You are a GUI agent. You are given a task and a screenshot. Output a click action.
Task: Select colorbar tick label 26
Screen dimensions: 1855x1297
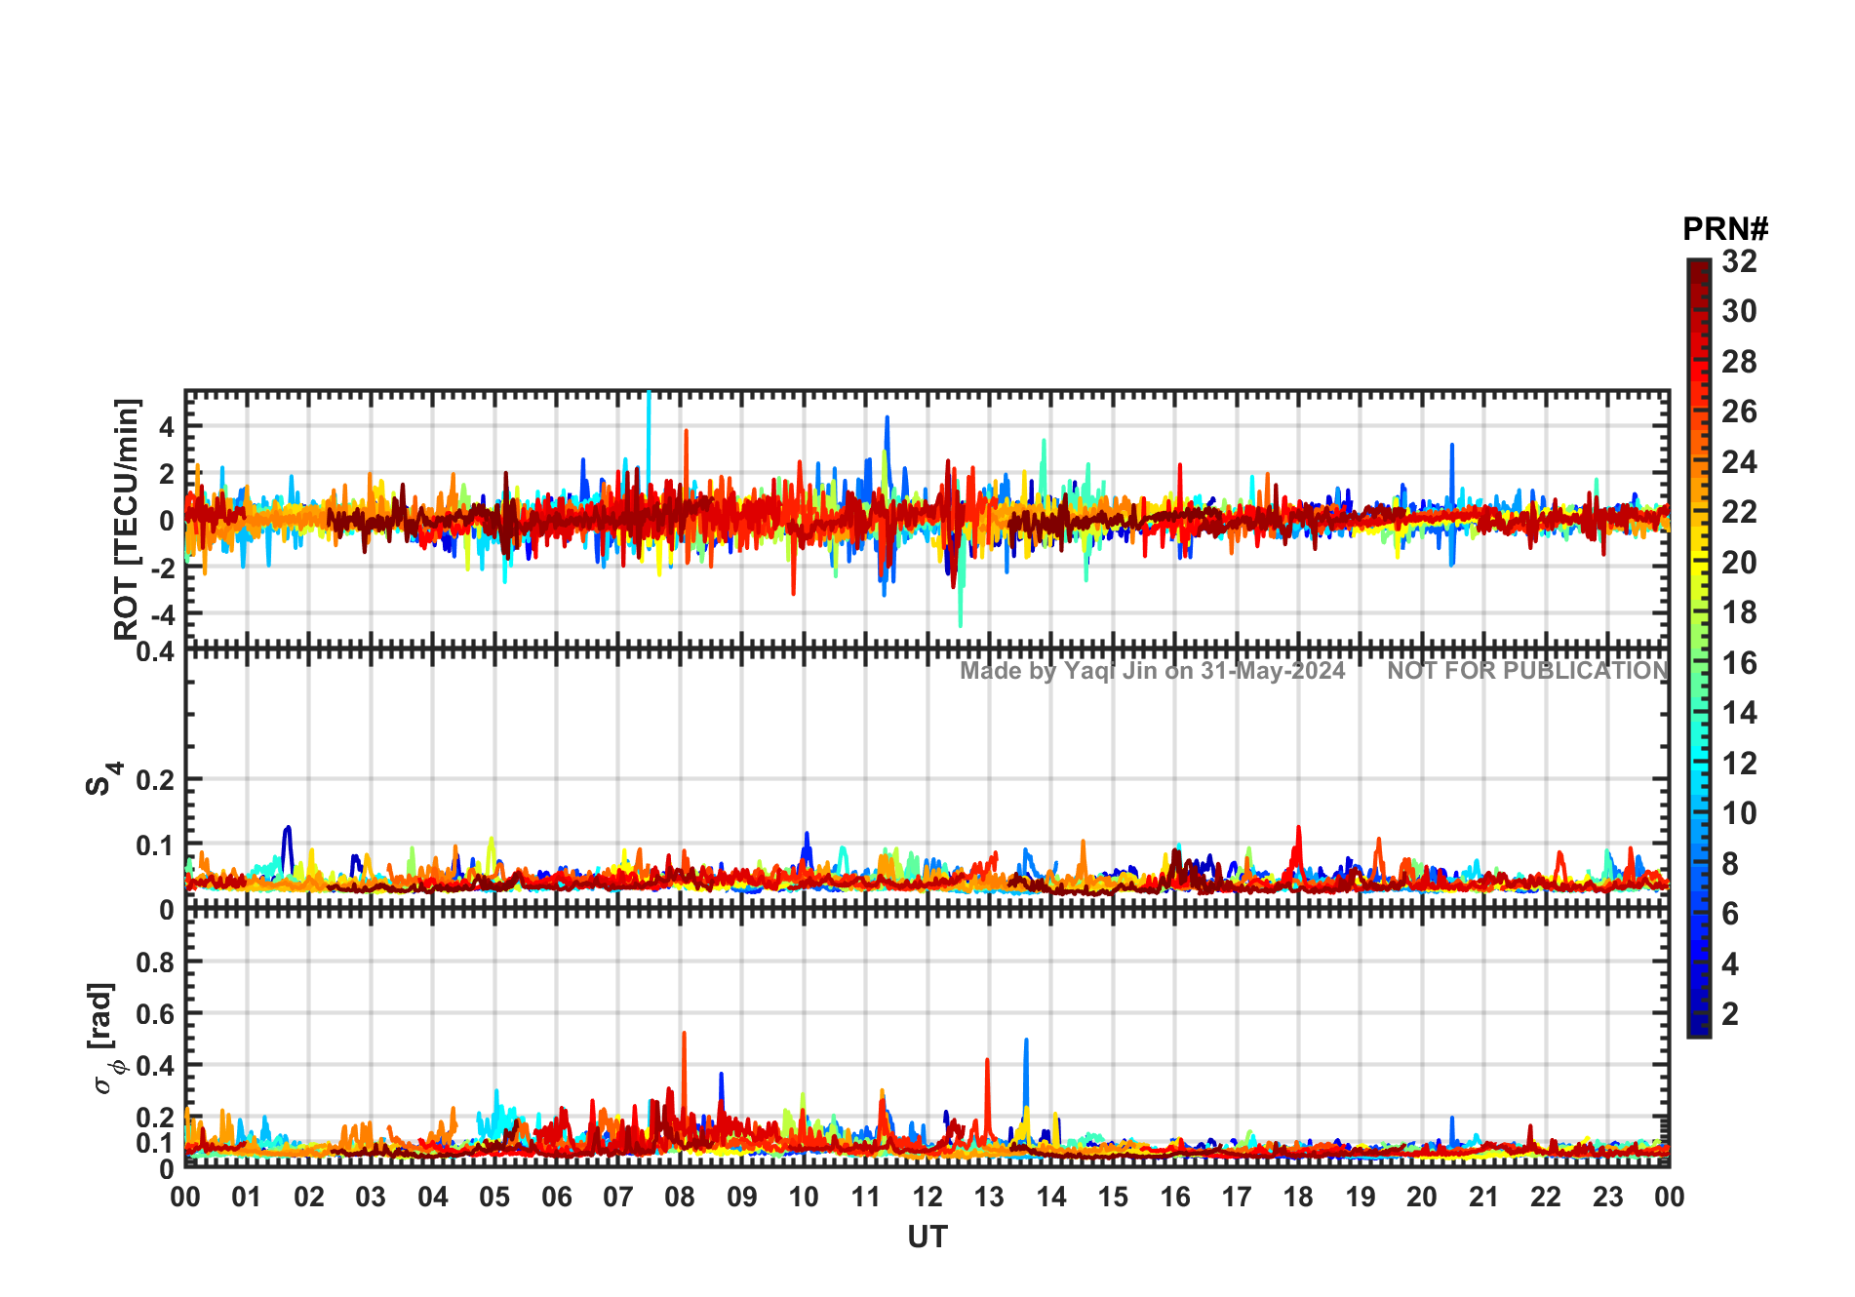pos(1739,412)
